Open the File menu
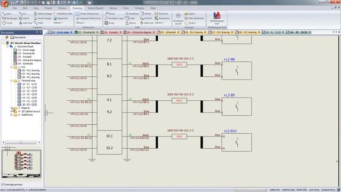The image size is (341, 192). tap(14, 8)
